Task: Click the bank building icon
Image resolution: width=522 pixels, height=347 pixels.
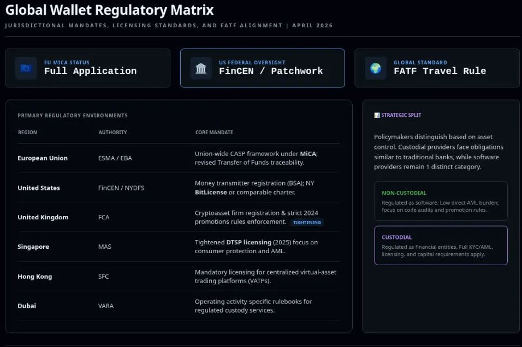Action: (200, 68)
